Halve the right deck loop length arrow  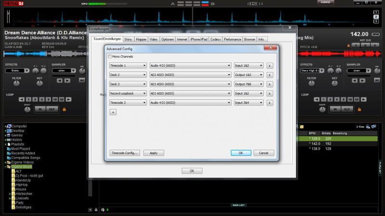(317, 99)
